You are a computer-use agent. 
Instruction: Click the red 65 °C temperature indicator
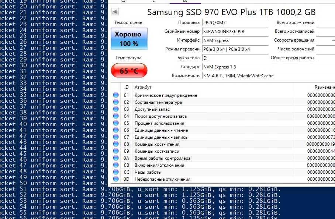129,71
